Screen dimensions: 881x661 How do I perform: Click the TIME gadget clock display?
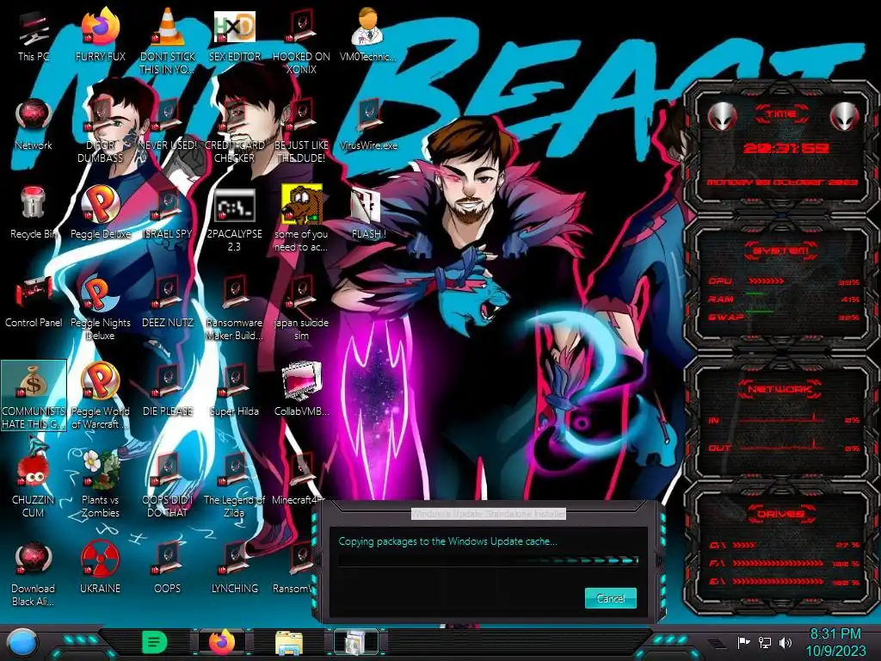coord(786,148)
